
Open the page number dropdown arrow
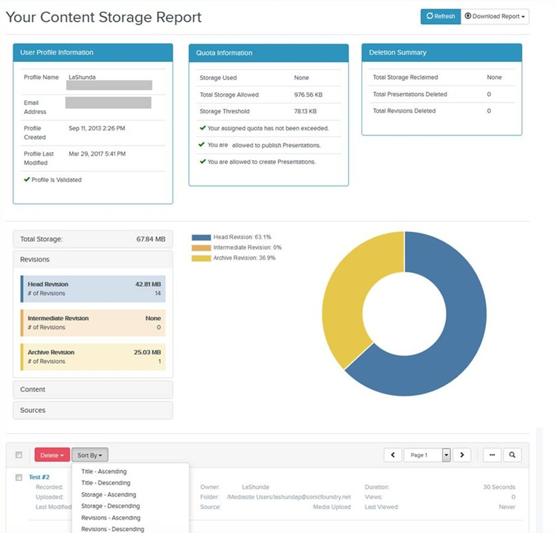click(x=446, y=455)
